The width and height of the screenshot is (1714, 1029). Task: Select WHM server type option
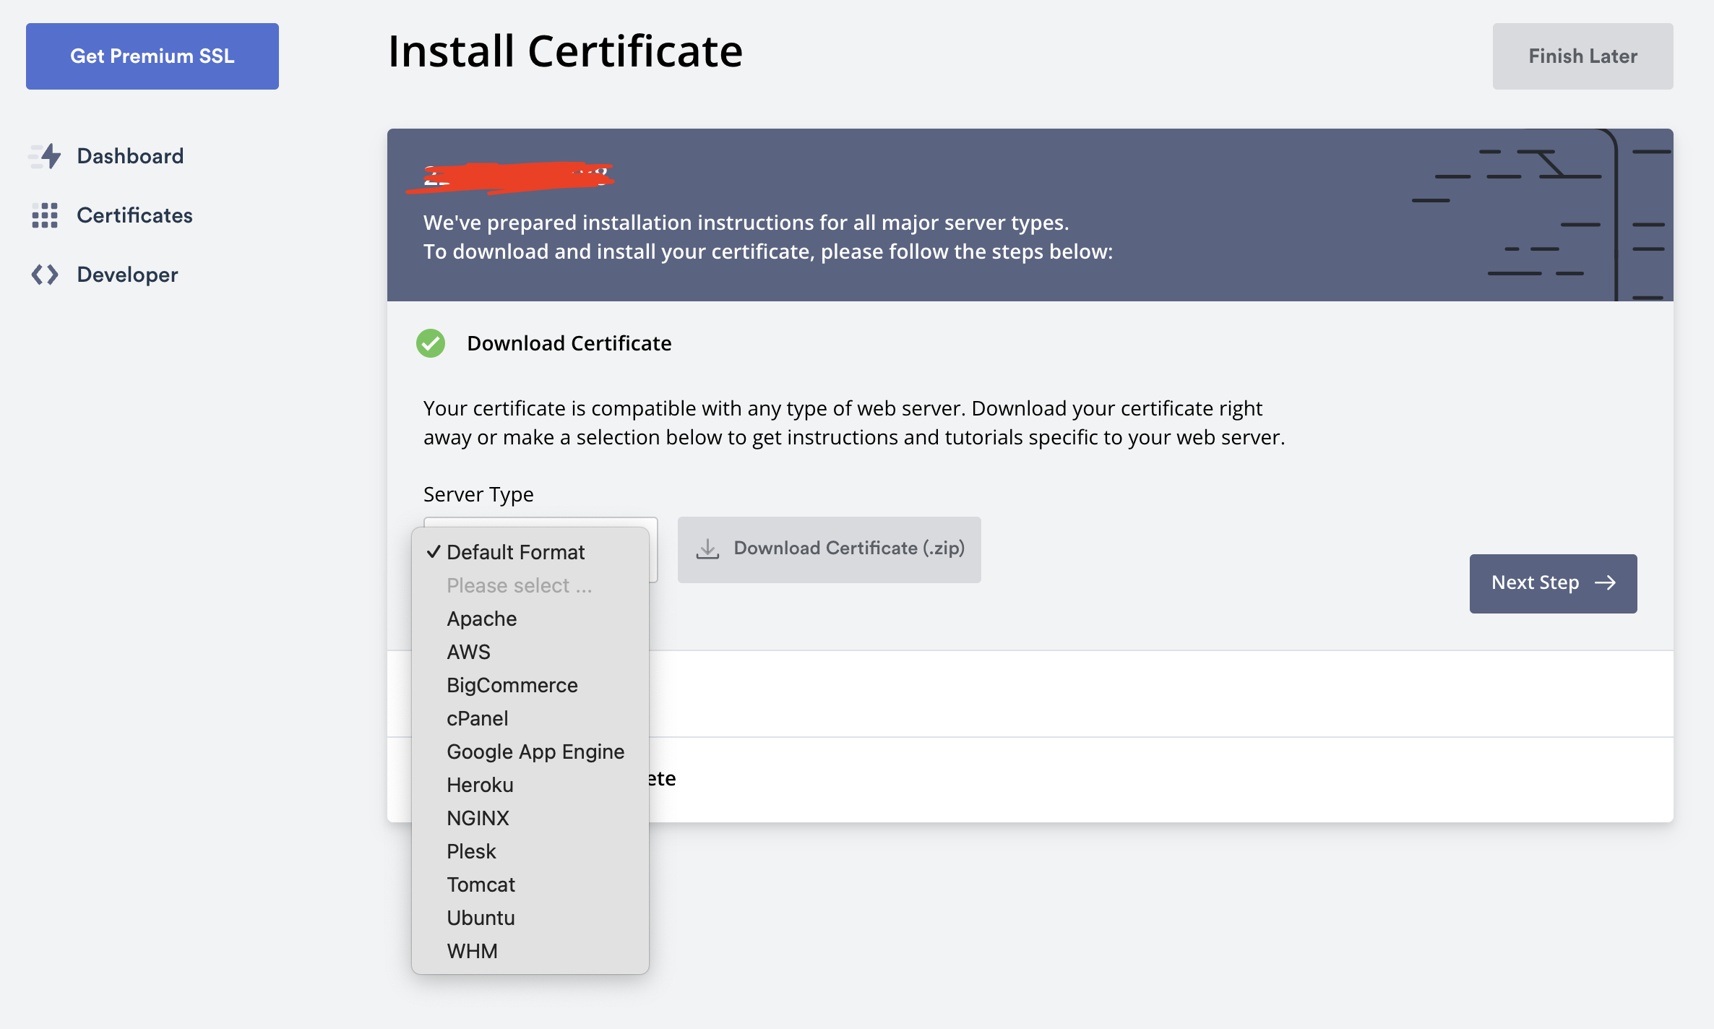pos(530,951)
